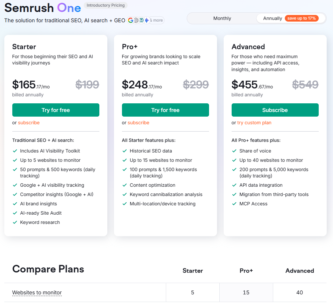Click the Google icon next to GEO text

(131, 20)
